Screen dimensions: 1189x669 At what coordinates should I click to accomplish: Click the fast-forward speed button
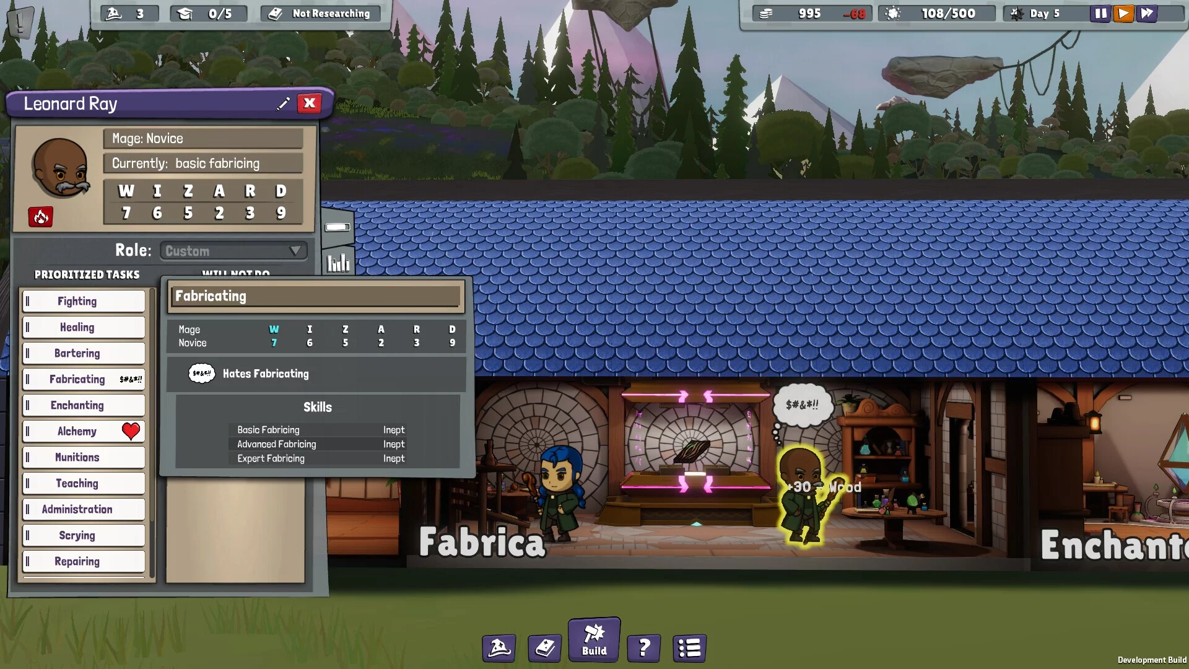click(1147, 14)
